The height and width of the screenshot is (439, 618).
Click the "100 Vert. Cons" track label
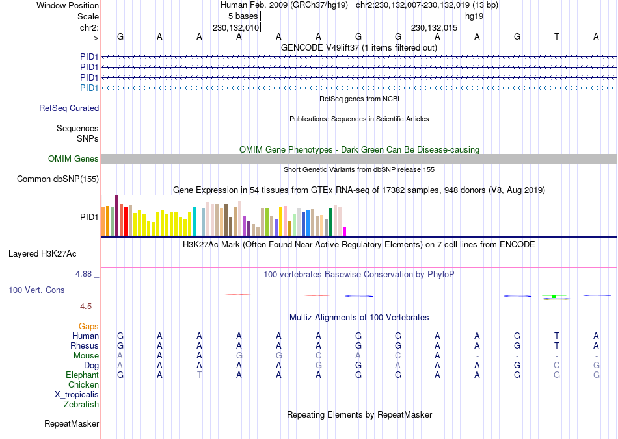pos(36,290)
